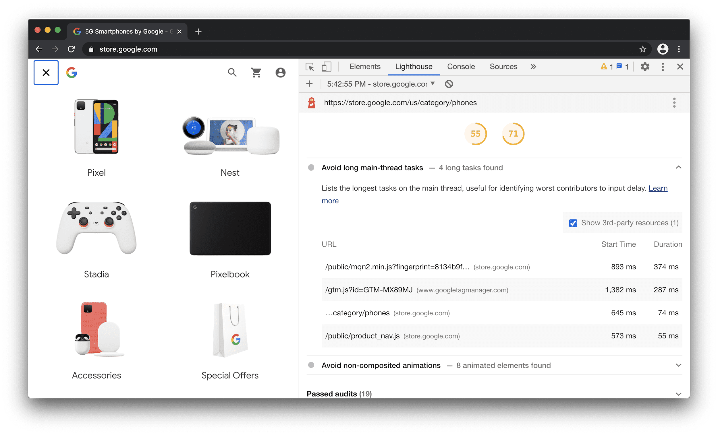This screenshot has height=435, width=718.
Task: Toggle Show 3rd-party resources checkbox
Action: pos(573,222)
